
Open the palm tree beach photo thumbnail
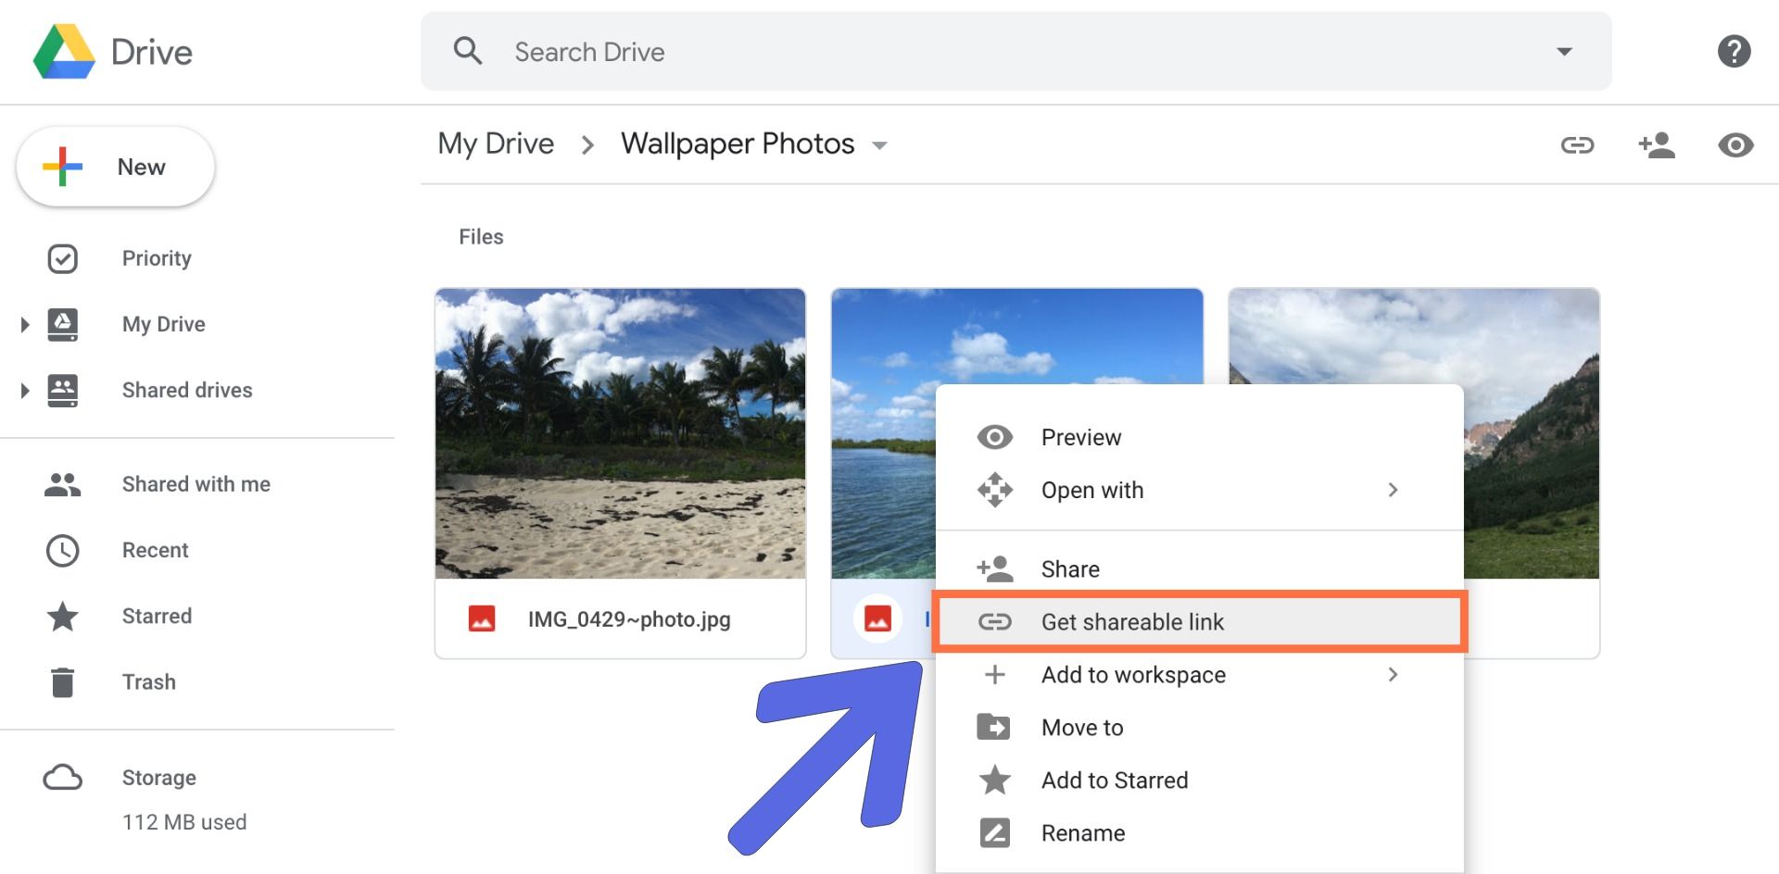coord(620,433)
